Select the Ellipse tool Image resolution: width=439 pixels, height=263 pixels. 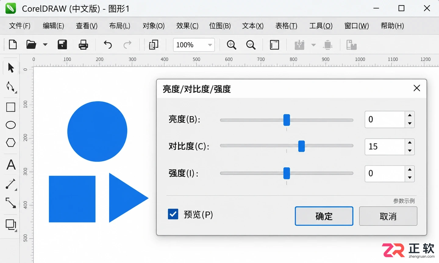click(x=11, y=125)
